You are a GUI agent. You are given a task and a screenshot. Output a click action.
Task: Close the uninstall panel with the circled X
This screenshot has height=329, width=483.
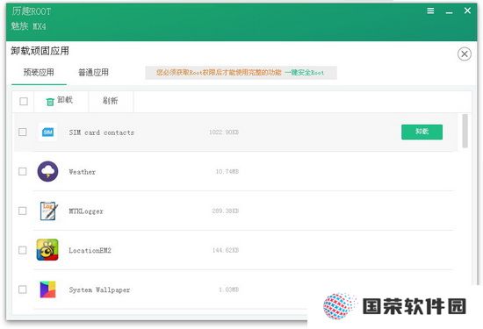[465, 54]
